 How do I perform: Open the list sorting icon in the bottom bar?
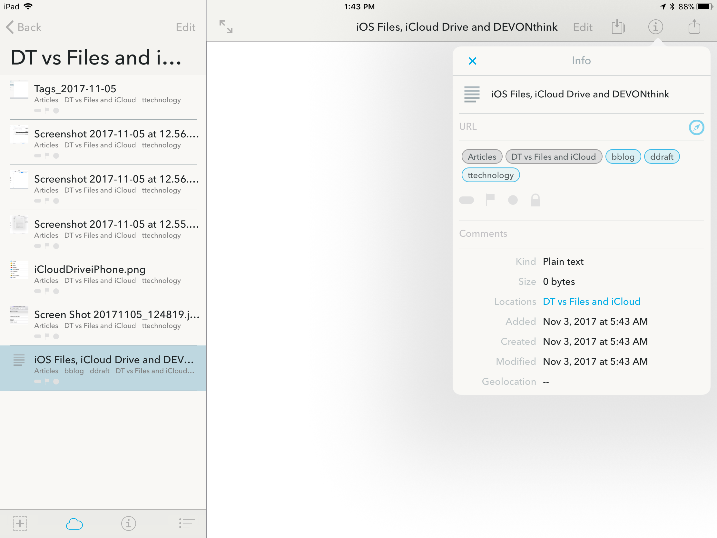187,523
